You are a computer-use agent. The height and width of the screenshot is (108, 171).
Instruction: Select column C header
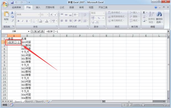click(x=40, y=36)
